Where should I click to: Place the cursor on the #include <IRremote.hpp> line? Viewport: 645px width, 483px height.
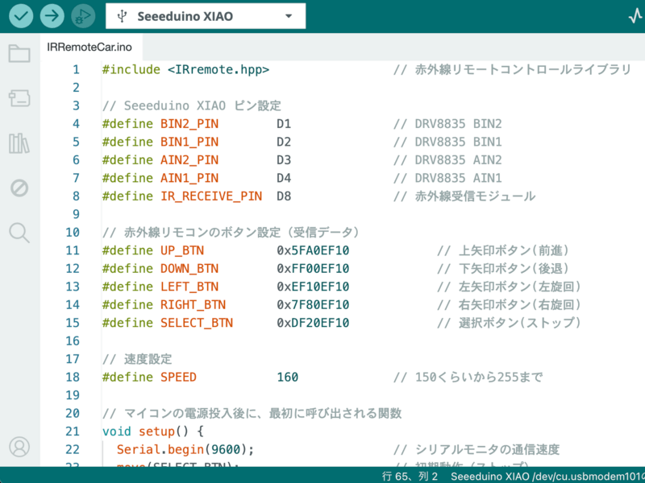(x=185, y=69)
